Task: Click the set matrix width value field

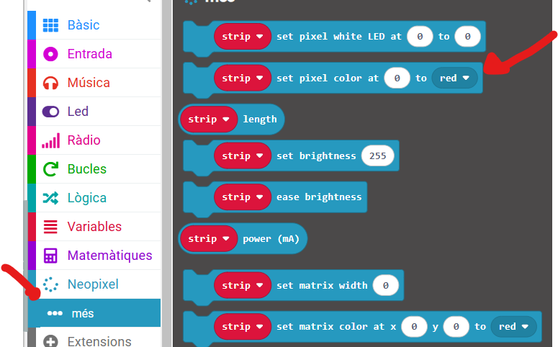Action: click(x=386, y=285)
